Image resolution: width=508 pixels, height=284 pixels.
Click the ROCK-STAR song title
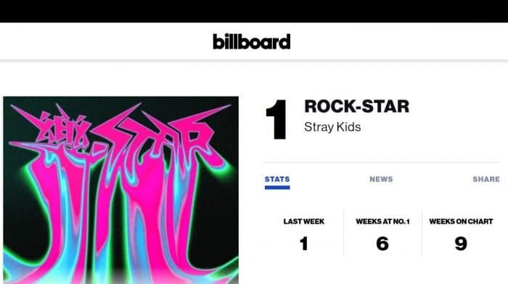point(357,106)
